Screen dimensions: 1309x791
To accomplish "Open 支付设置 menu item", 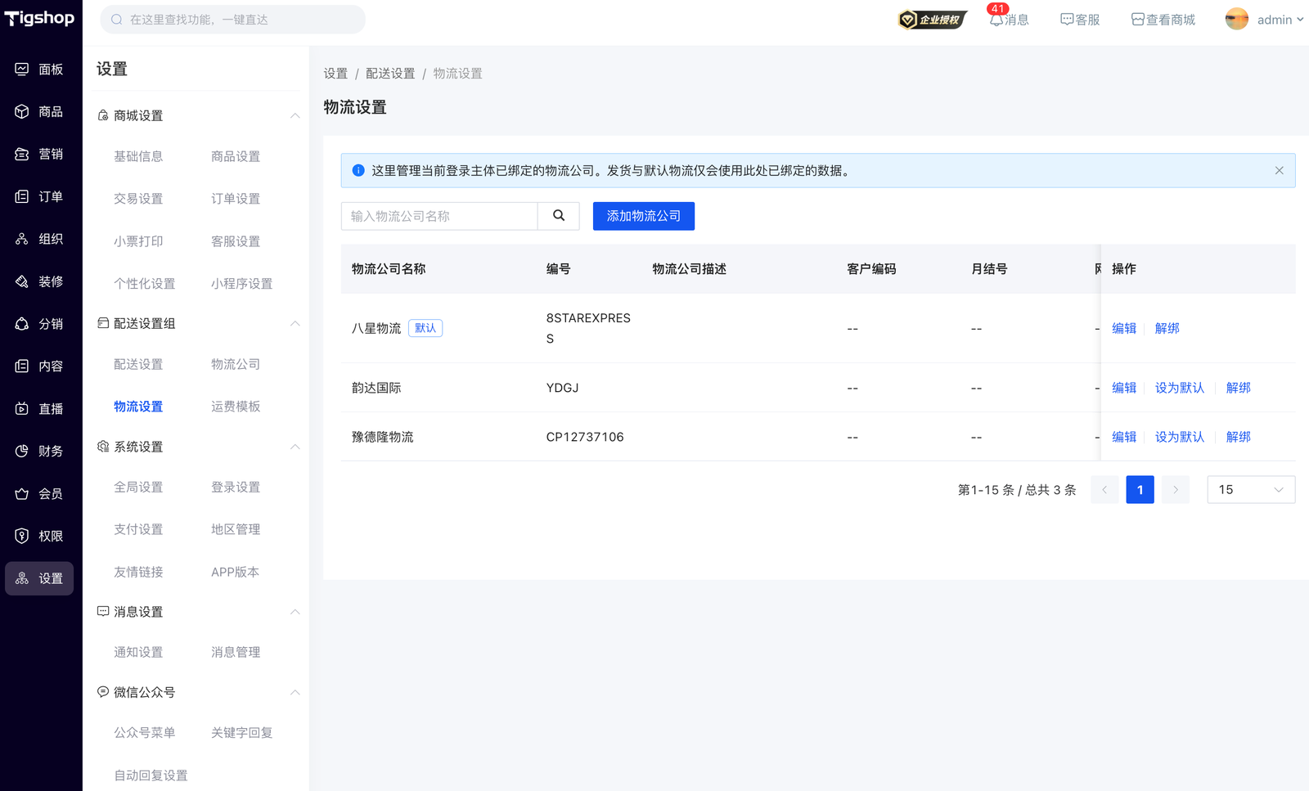I will pyautogui.click(x=138, y=530).
